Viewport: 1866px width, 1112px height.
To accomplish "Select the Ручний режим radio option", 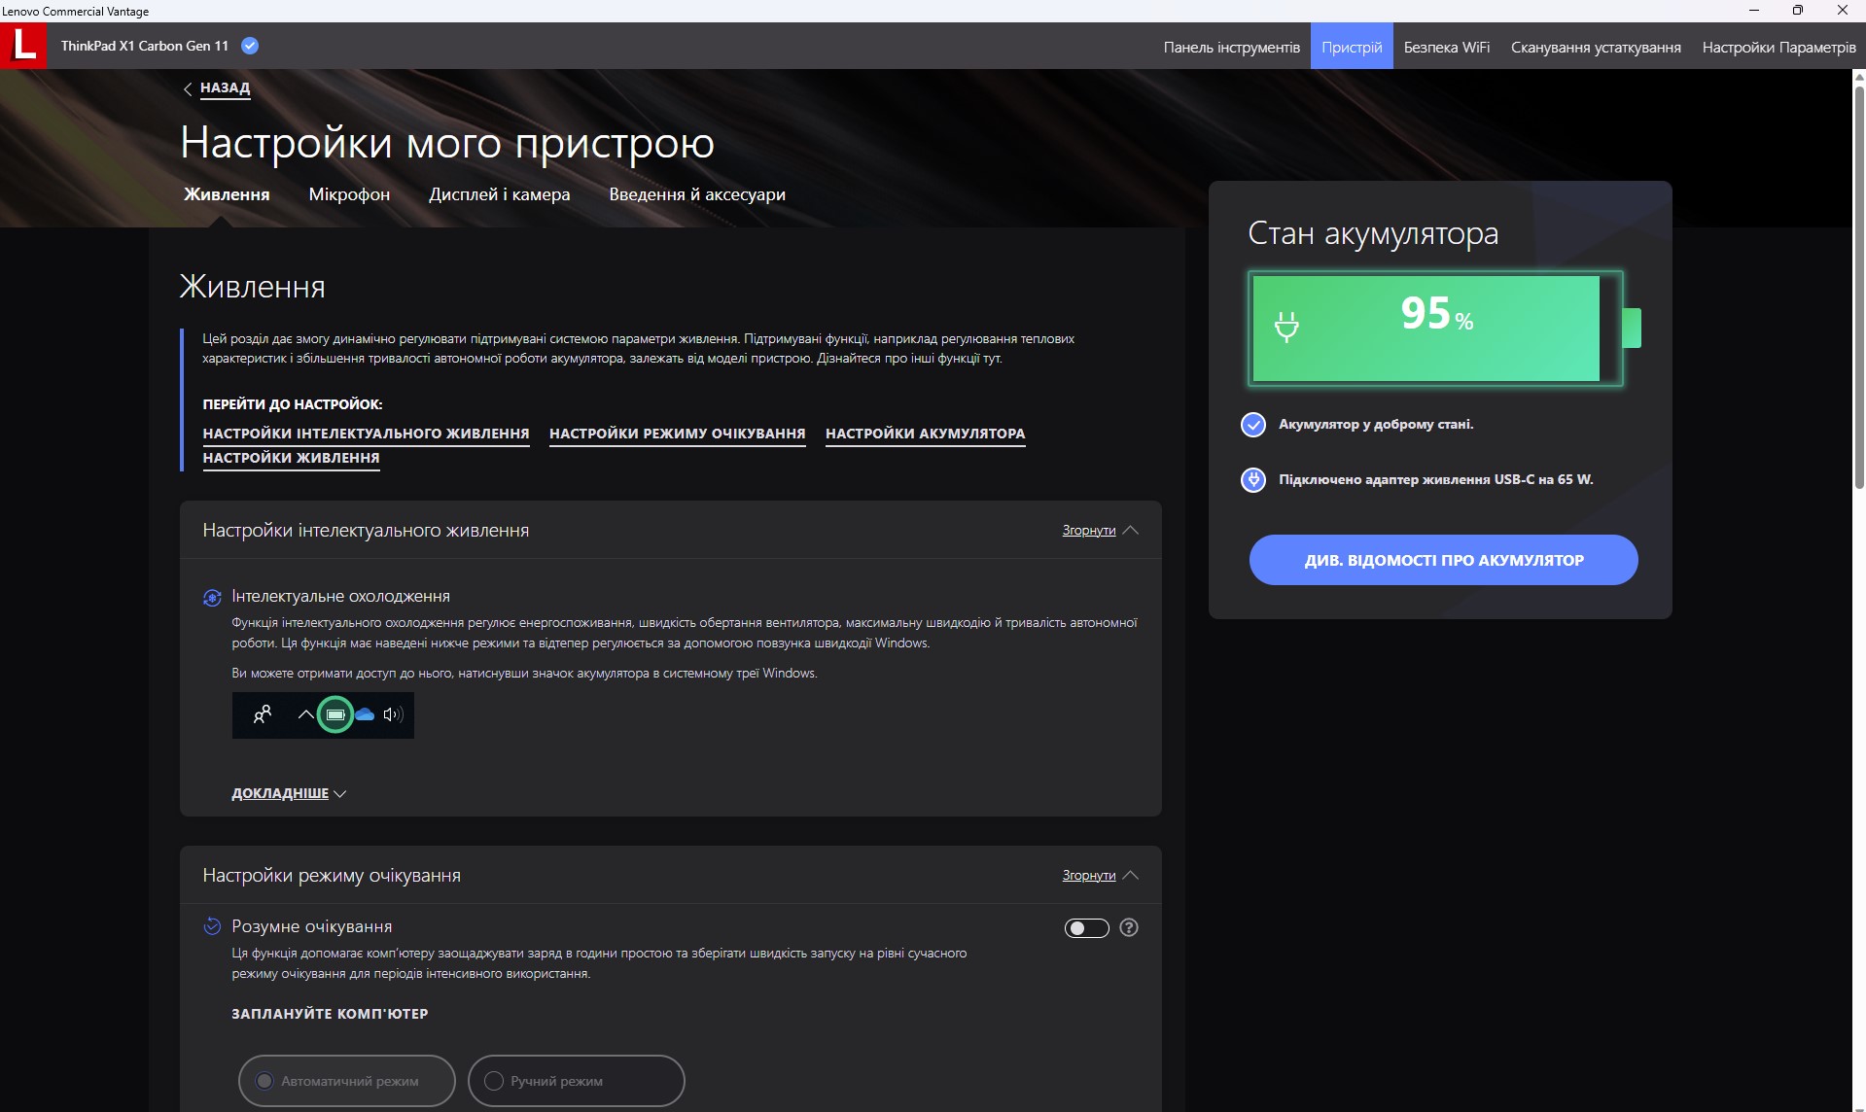I will pos(494,1081).
